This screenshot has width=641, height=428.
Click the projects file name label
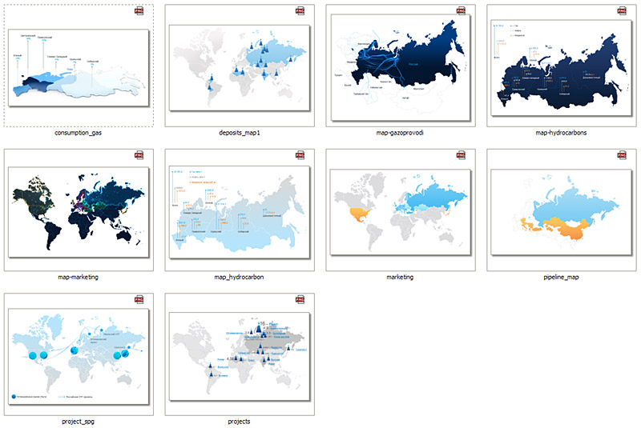click(239, 422)
